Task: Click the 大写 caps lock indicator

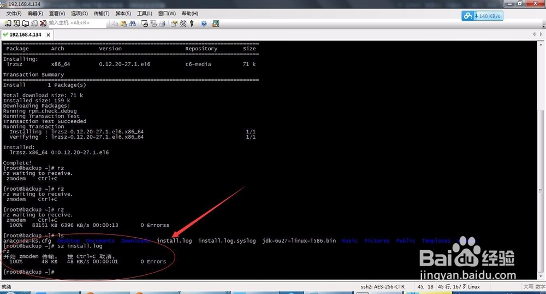Action: [x=528, y=287]
